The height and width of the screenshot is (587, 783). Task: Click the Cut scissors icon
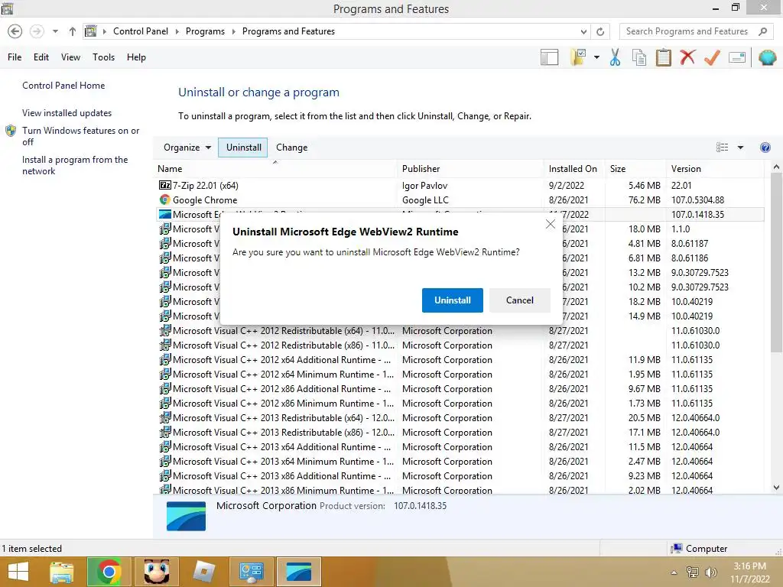point(616,57)
